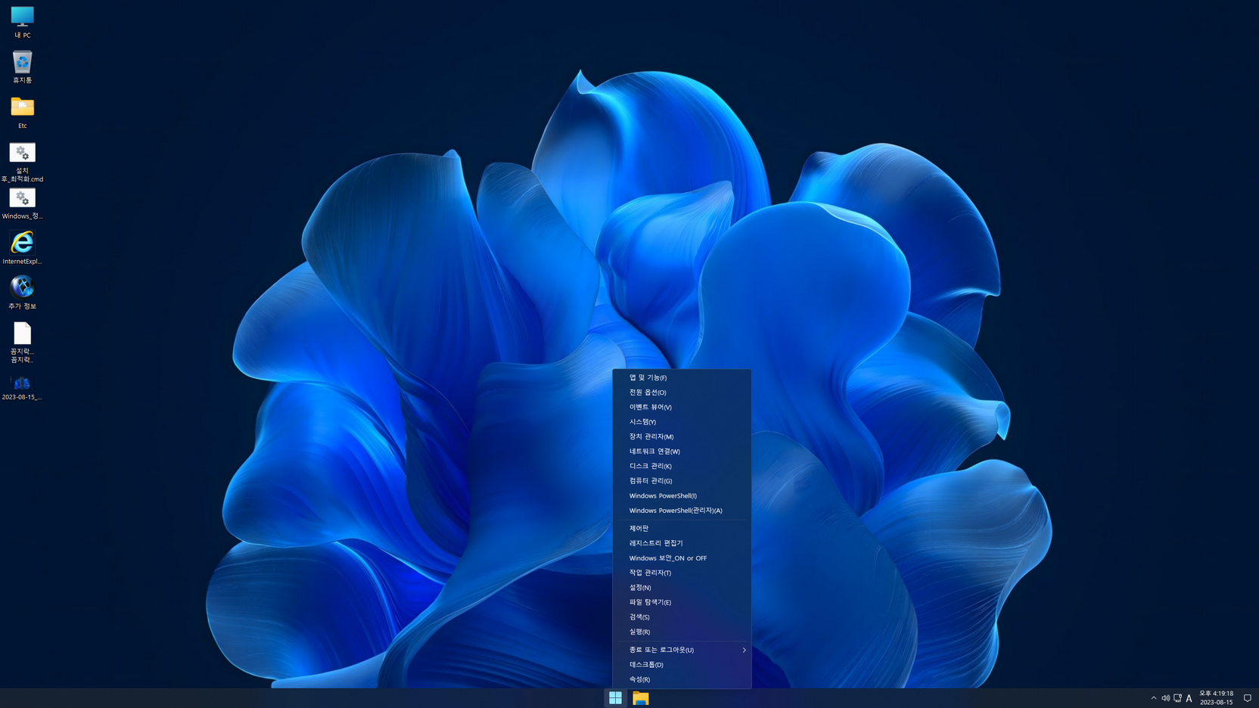Select the Windows_정... script icon
Screen dimensions: 1259x708
[22, 203]
